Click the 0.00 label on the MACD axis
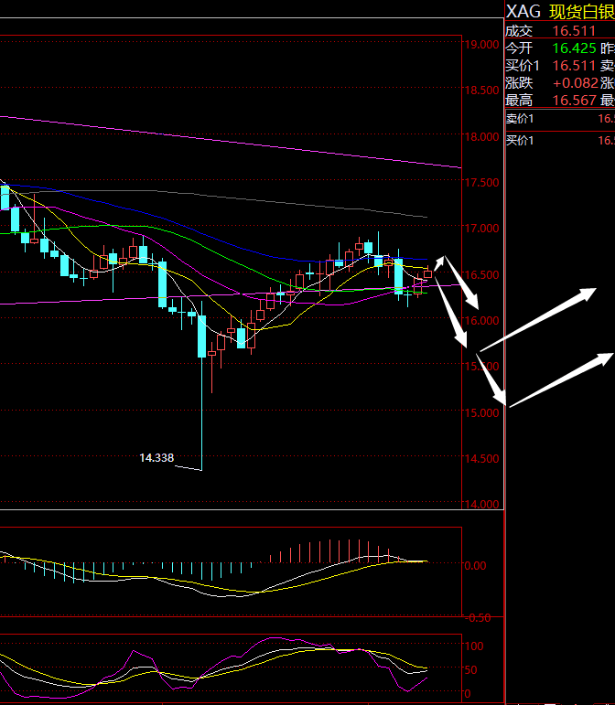The image size is (615, 705). point(476,566)
